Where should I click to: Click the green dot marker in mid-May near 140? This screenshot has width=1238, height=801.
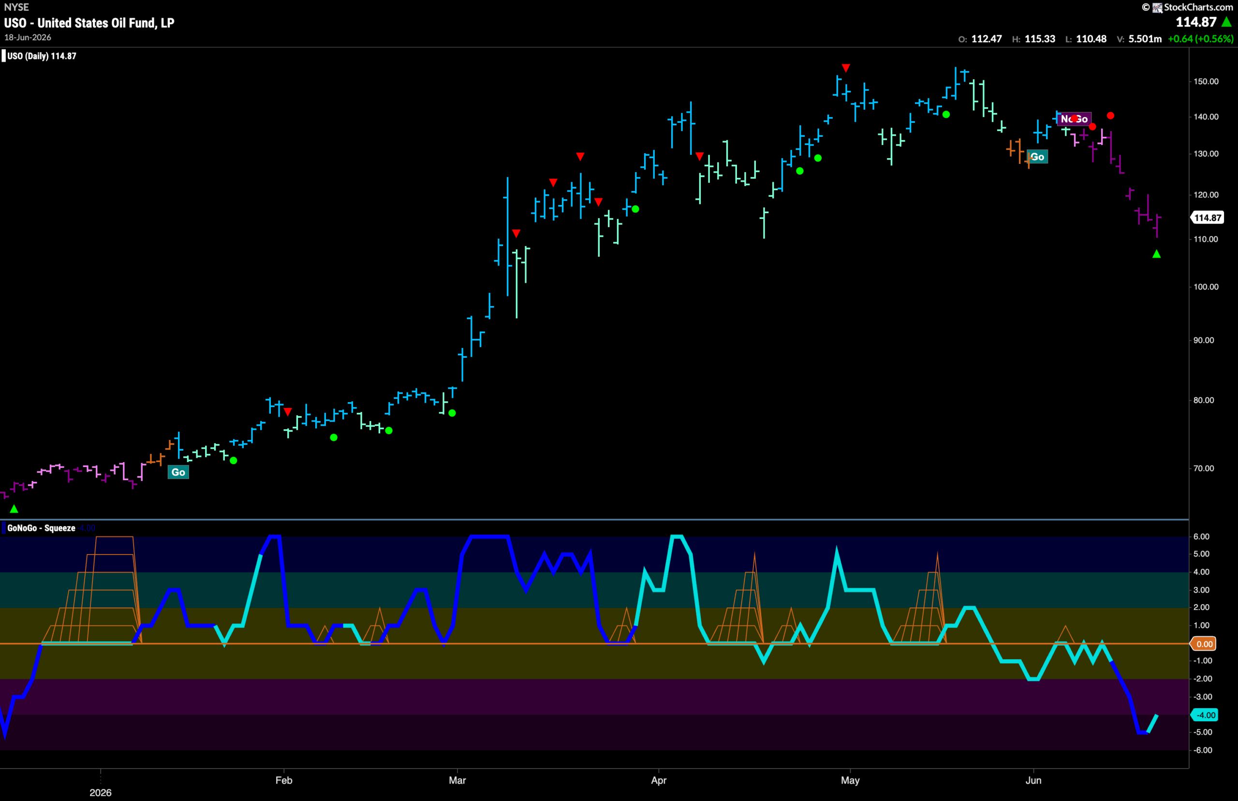click(946, 115)
